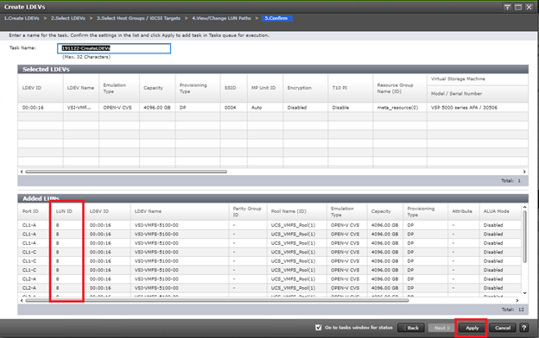
Task: Click the Apply button
Action: point(472,328)
